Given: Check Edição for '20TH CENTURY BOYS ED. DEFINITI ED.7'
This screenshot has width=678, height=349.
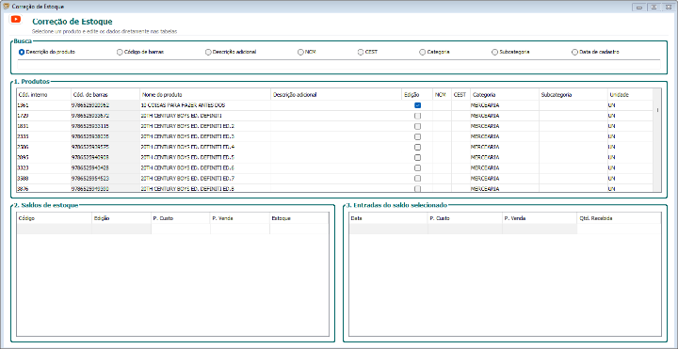Looking at the screenshot, I should coord(418,178).
